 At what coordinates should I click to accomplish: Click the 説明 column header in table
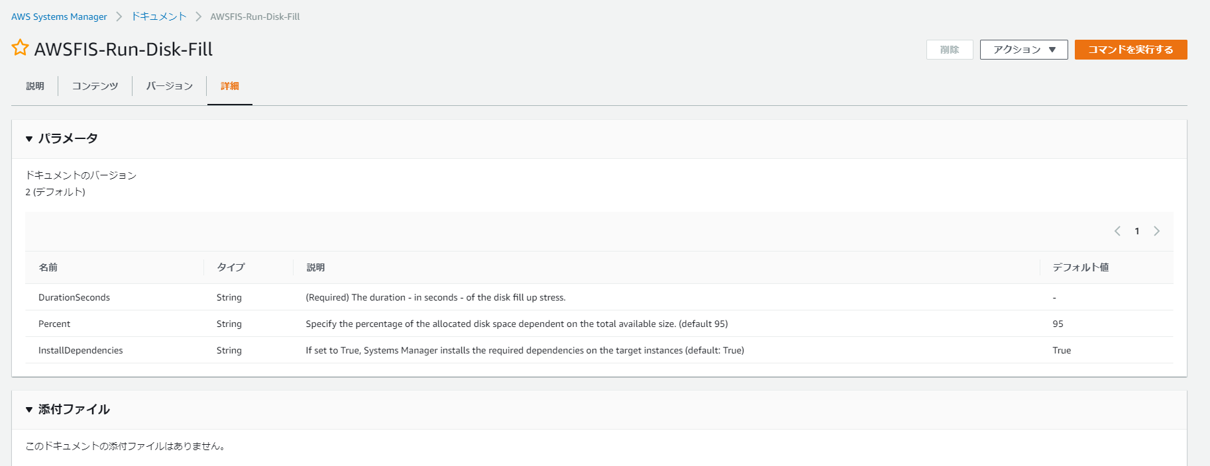tap(315, 267)
